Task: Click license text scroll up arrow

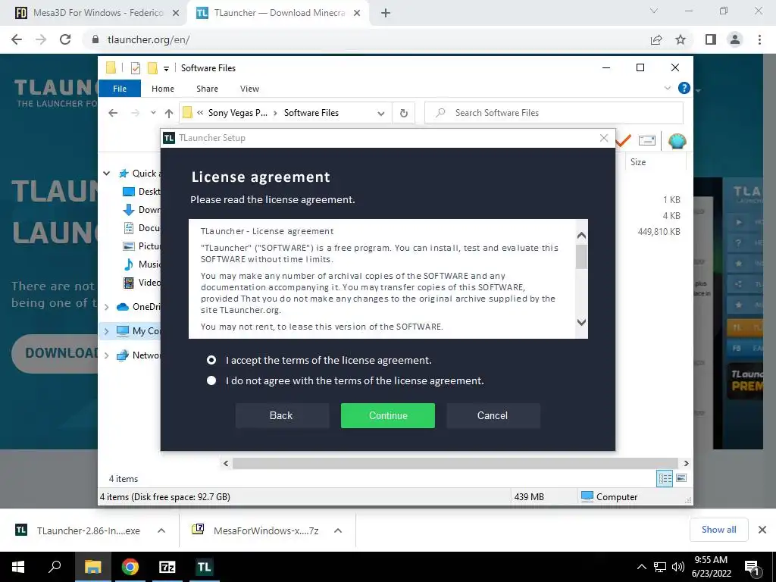Action: [x=581, y=236]
